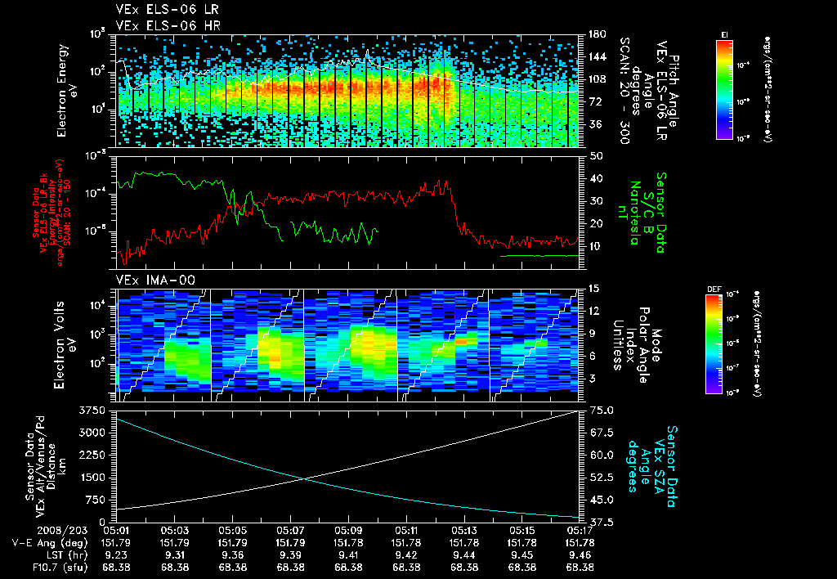Click the 05:13 time tick label
Image resolution: width=837 pixels, height=579 pixels.
click(x=464, y=531)
